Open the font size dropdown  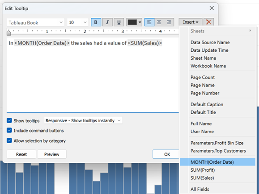coord(78,22)
